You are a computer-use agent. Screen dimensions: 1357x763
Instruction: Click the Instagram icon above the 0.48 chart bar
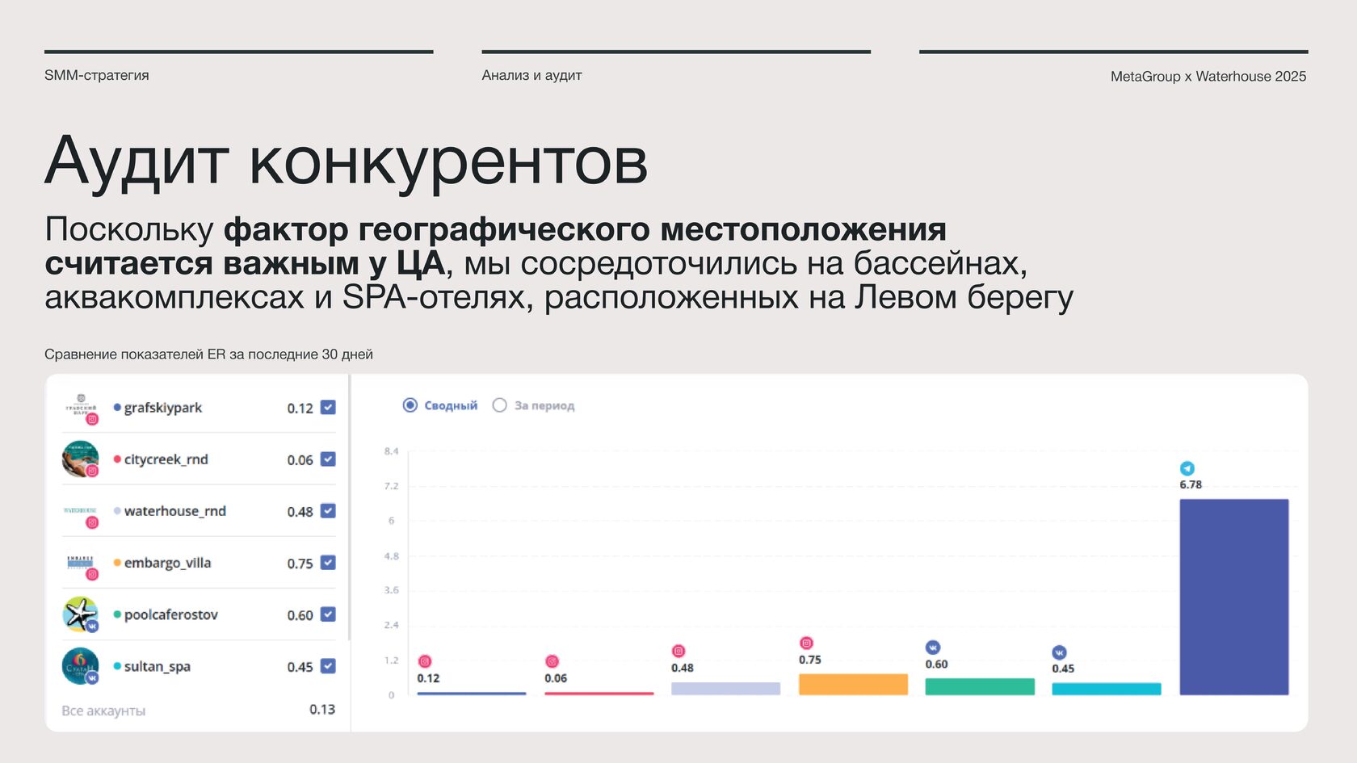tap(678, 651)
